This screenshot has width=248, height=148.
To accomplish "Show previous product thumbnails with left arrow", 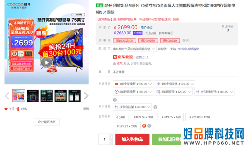I will pos(7,96).
